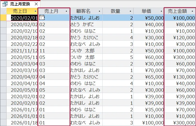Click the date picker calendar icon
The image size is (196, 126).
coord(41,18)
